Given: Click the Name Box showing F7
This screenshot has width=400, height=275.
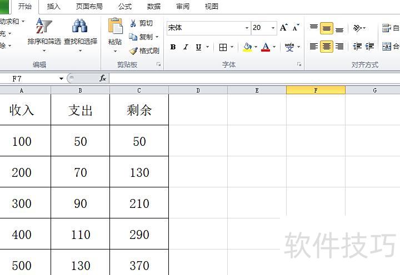Looking at the screenshot, I should coord(29,78).
